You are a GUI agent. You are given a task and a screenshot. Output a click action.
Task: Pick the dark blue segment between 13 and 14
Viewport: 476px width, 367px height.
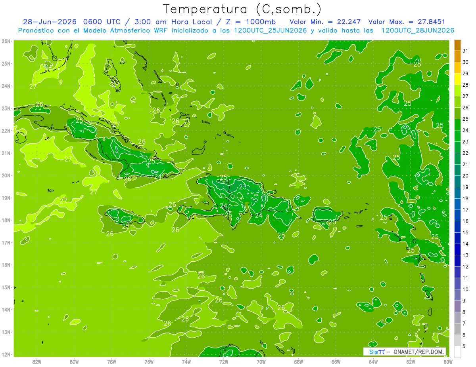click(x=457, y=249)
